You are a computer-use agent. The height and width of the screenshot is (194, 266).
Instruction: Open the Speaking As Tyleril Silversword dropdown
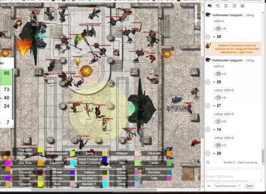coord(227,186)
